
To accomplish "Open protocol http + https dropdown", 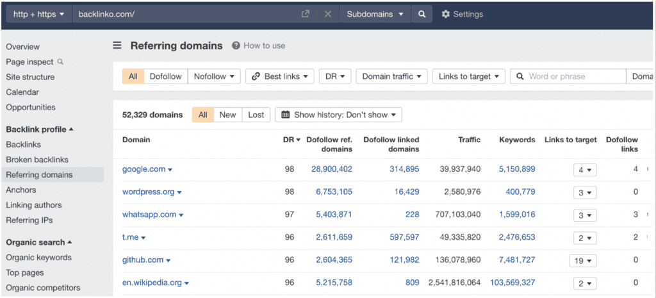I will tap(39, 14).
